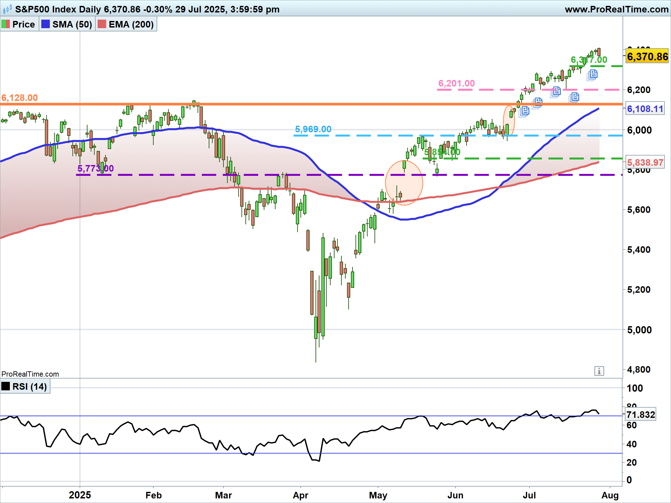The height and width of the screenshot is (503, 671).
Task: Click the black RSI (14) swatch
Action: tap(6, 386)
